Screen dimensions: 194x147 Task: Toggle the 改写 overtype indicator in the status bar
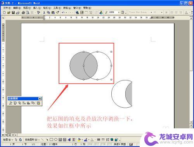pos(109,144)
